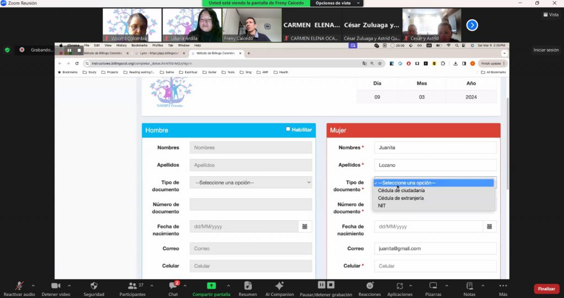
Task: Select Liliana Ardila video thumbnail
Action: (192, 25)
